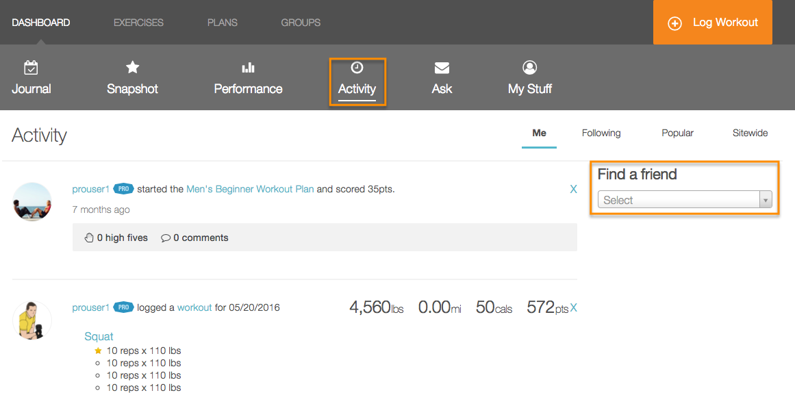Dismiss the workout plan activity post

(x=573, y=189)
